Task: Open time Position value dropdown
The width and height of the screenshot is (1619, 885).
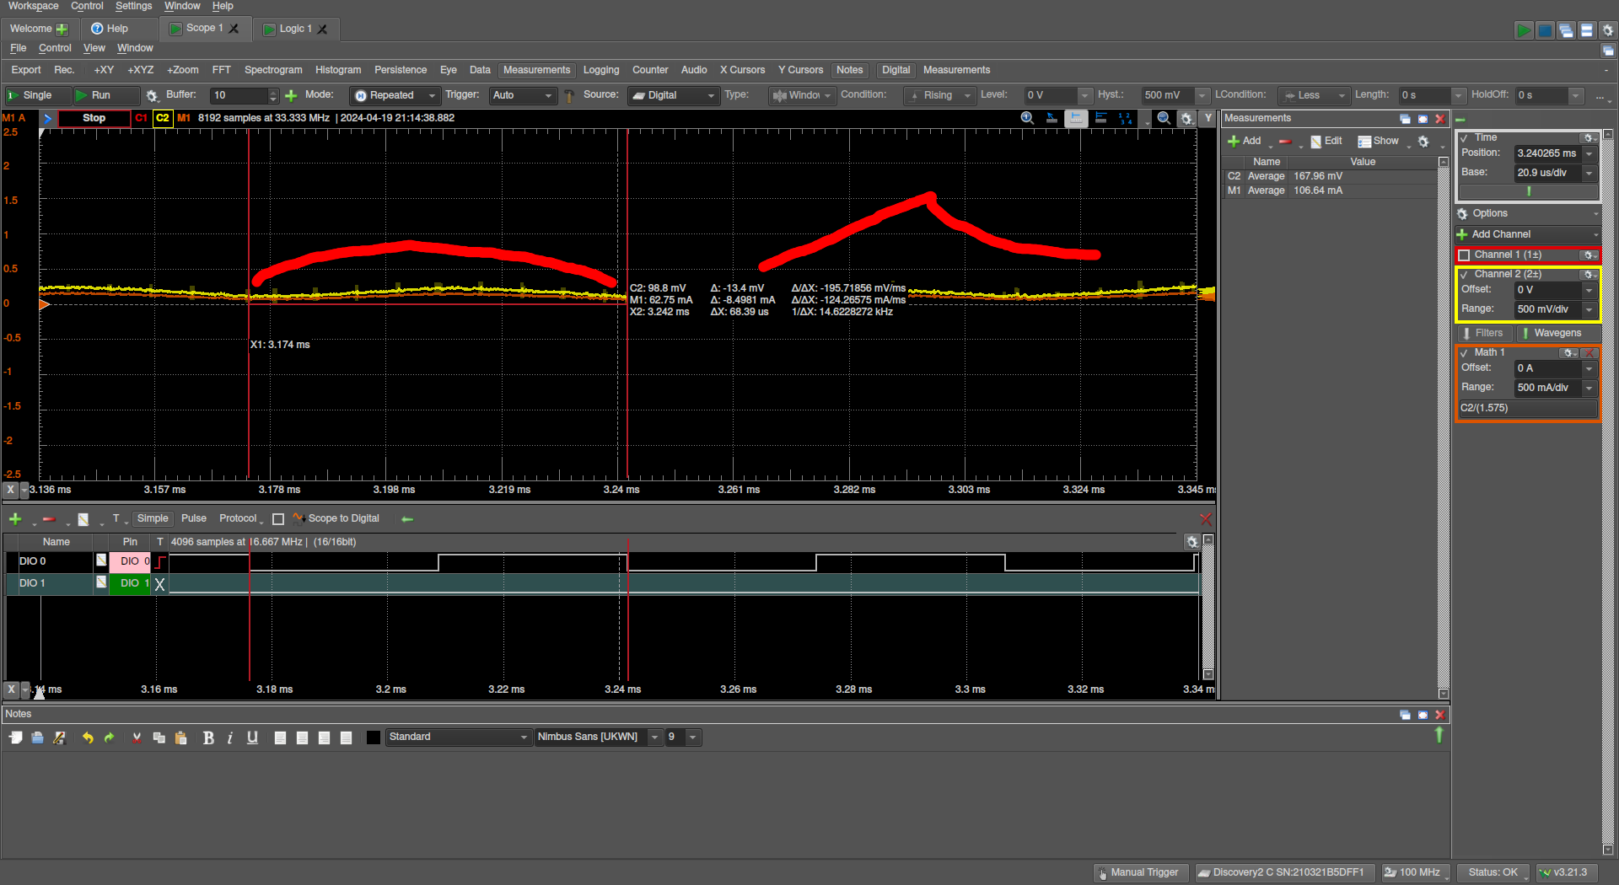Action: click(x=1589, y=153)
